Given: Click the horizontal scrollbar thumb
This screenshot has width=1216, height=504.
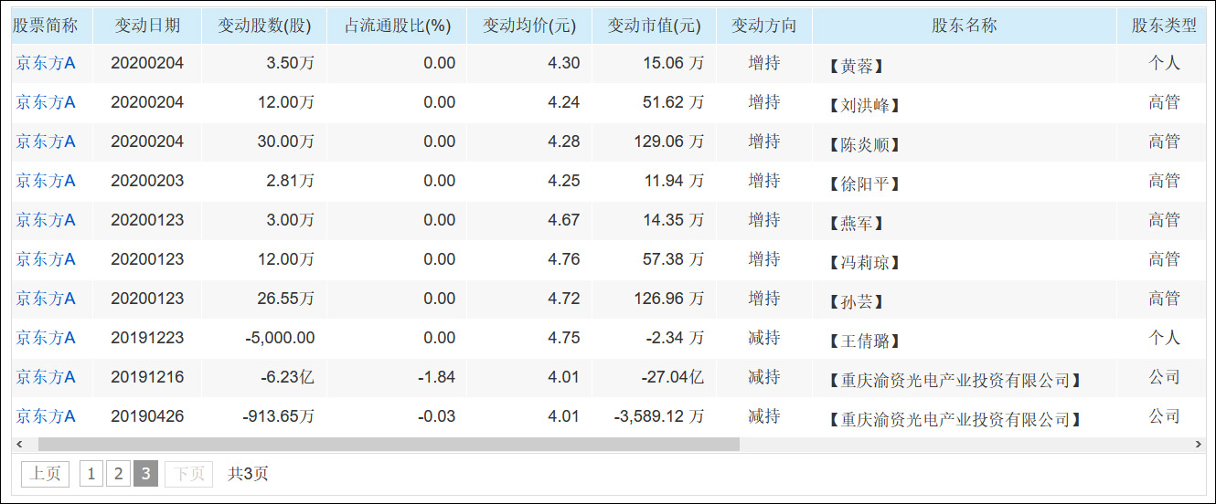Looking at the screenshot, I should pyautogui.click(x=389, y=445).
